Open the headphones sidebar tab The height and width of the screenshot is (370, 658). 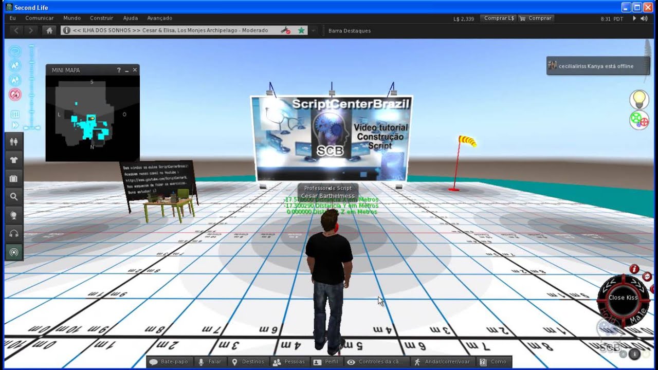(x=14, y=234)
